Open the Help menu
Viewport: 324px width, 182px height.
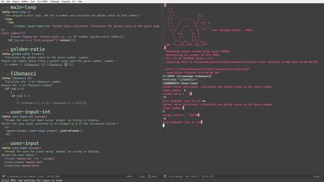pyautogui.click(x=80, y=2)
